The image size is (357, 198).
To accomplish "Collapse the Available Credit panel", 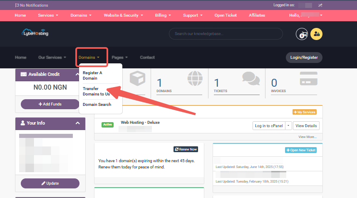I will pos(77,74).
